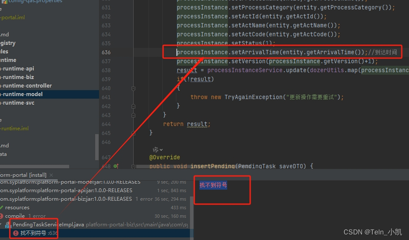Screen dimensions: 409x240
Task: Click insertPending method name on line 648
Action: coord(213,166)
